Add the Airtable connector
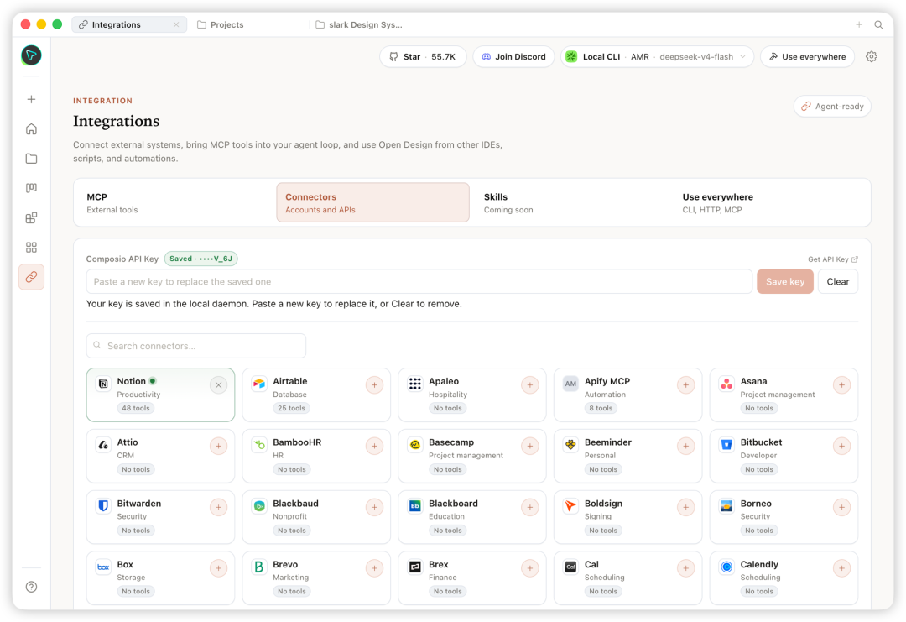 (x=374, y=385)
